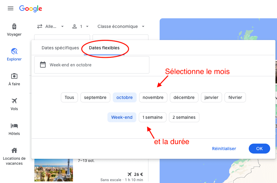Image resolution: width=277 pixels, height=183 pixels.
Task: Select the Dates flexibles tab
Action: [x=104, y=48]
